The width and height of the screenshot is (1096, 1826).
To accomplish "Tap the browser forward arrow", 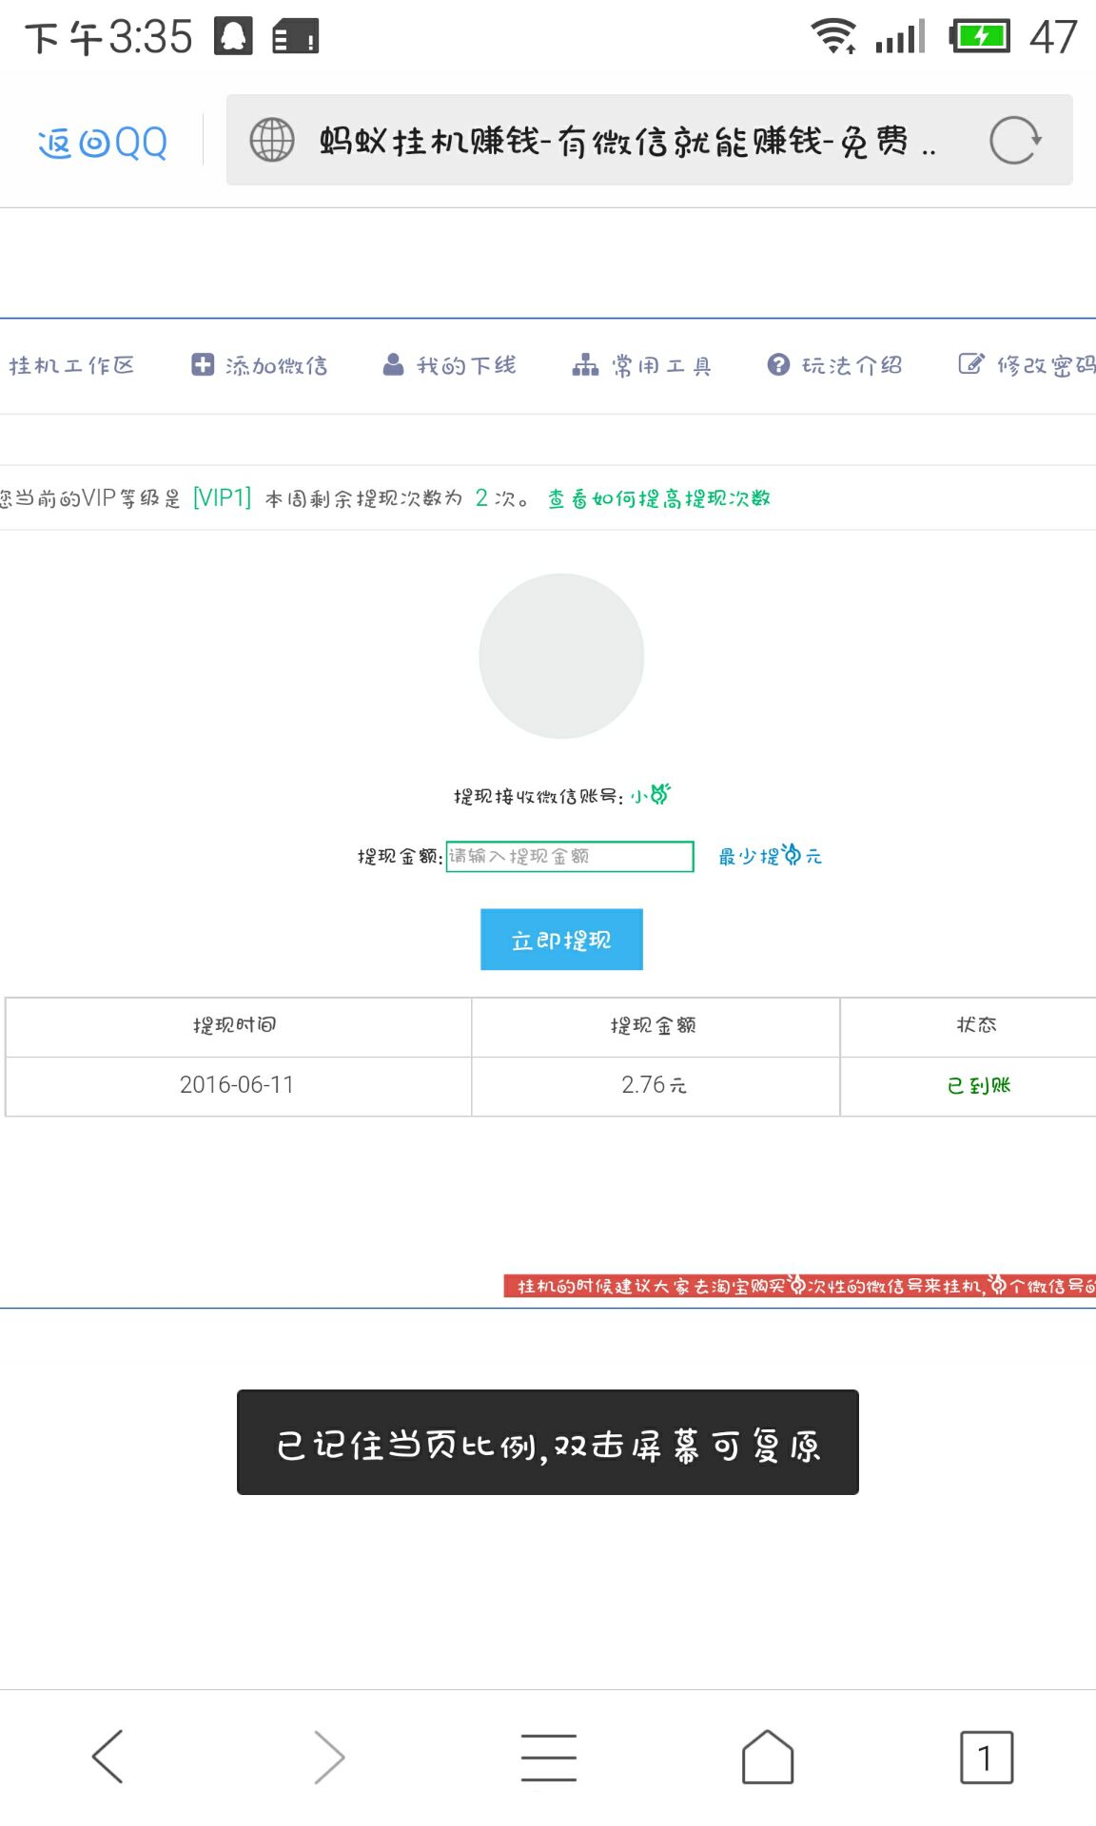I will click(x=328, y=1757).
